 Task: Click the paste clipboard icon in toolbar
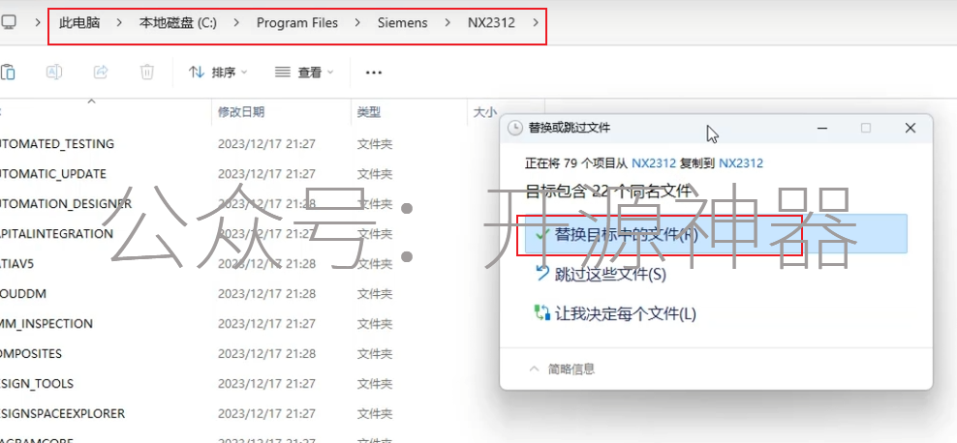coord(8,73)
